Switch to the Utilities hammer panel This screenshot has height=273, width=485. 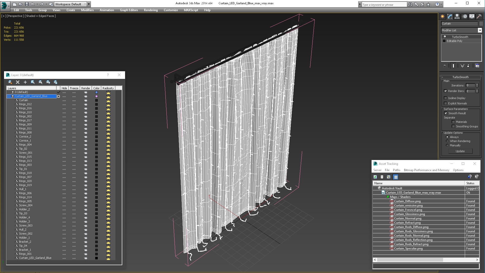pyautogui.click(x=479, y=16)
